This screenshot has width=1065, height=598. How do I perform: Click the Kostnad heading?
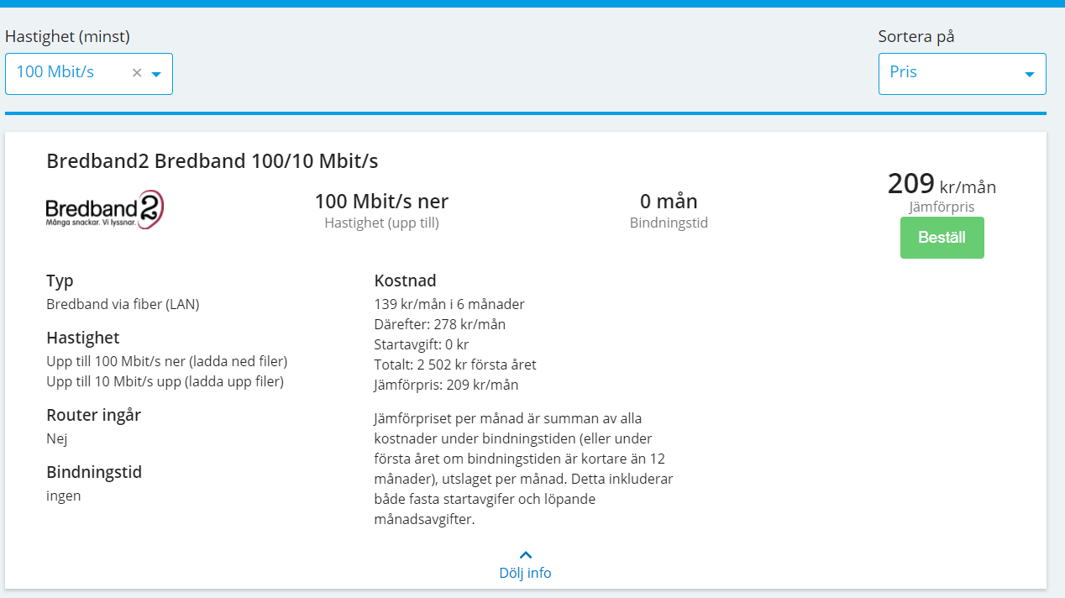tap(405, 281)
